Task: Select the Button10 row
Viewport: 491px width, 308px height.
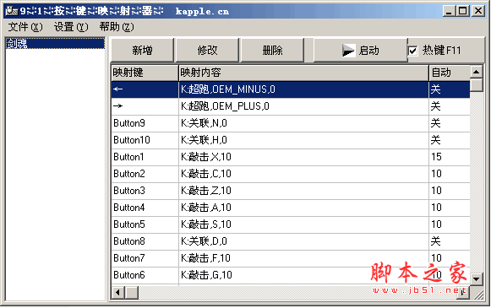Action: coord(291,140)
